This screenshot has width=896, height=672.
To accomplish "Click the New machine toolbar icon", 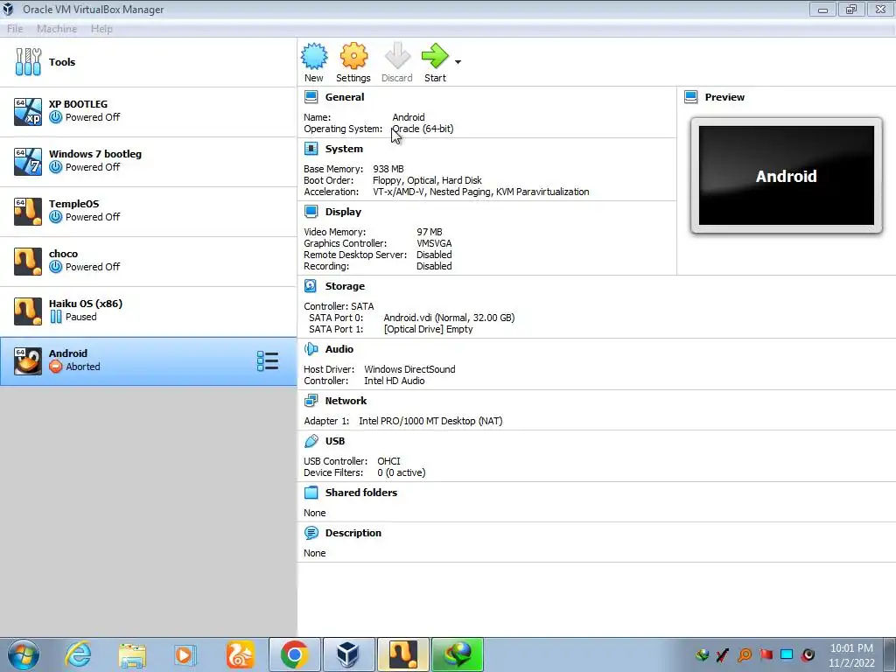I will [x=314, y=56].
